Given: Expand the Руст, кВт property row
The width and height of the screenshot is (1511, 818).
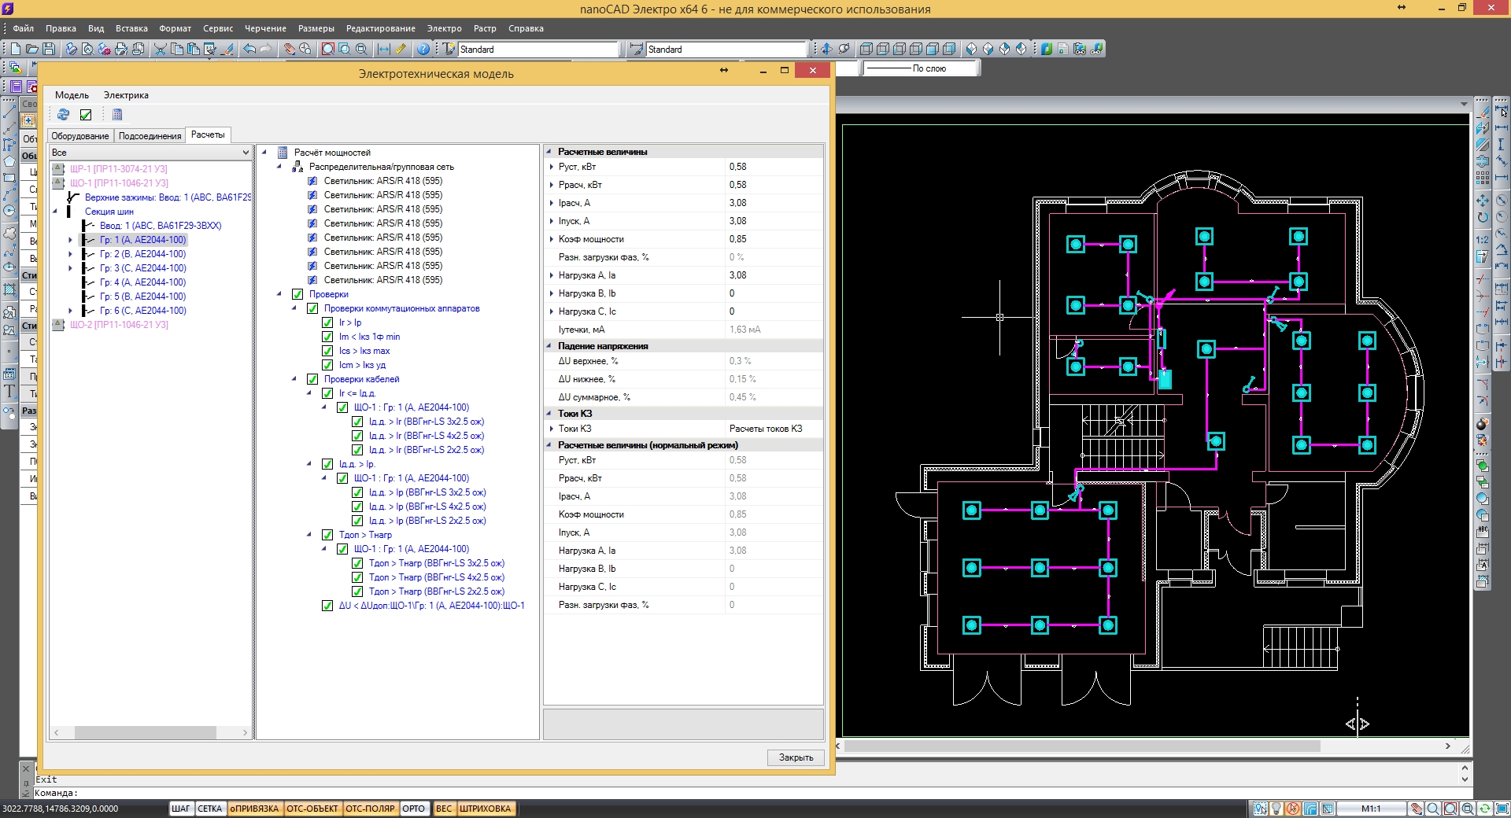Looking at the screenshot, I should 551,167.
